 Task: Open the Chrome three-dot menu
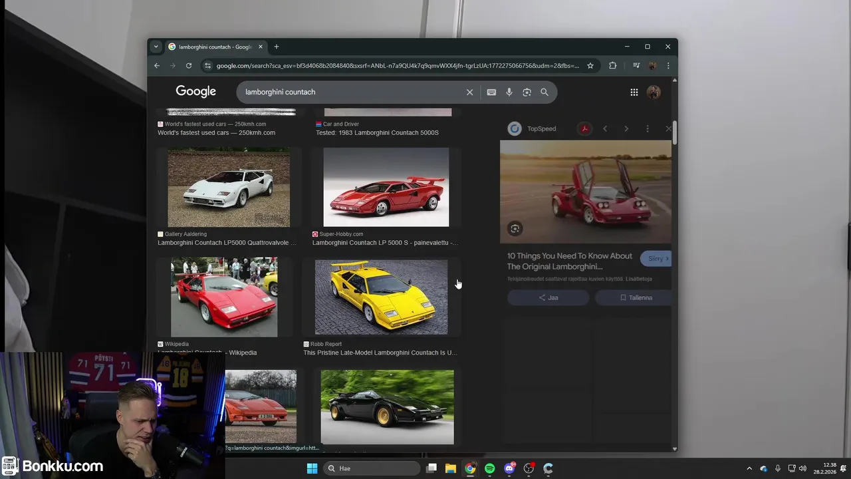pyautogui.click(x=668, y=66)
